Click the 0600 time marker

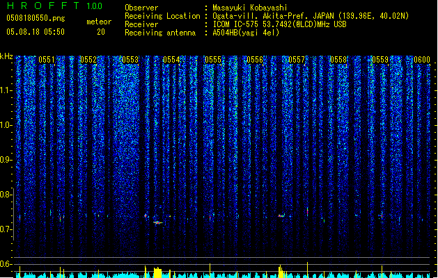coord(422,60)
